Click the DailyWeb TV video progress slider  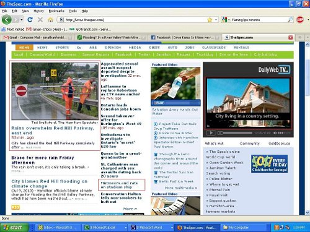235,133
